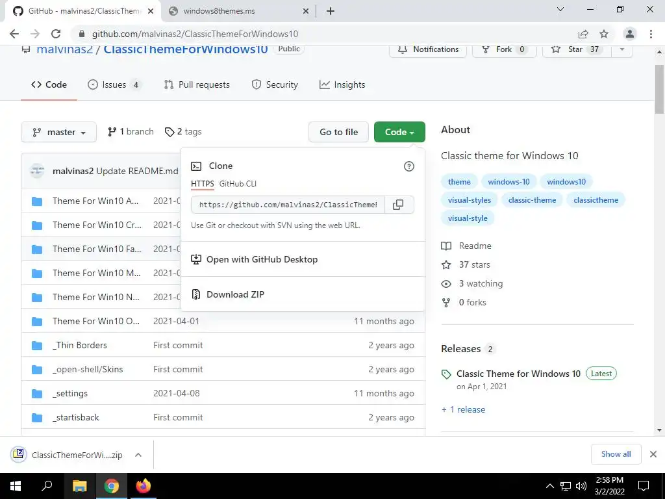Open folder icon of _Thin Borders row
This screenshot has height=499, width=665.
[x=37, y=346]
